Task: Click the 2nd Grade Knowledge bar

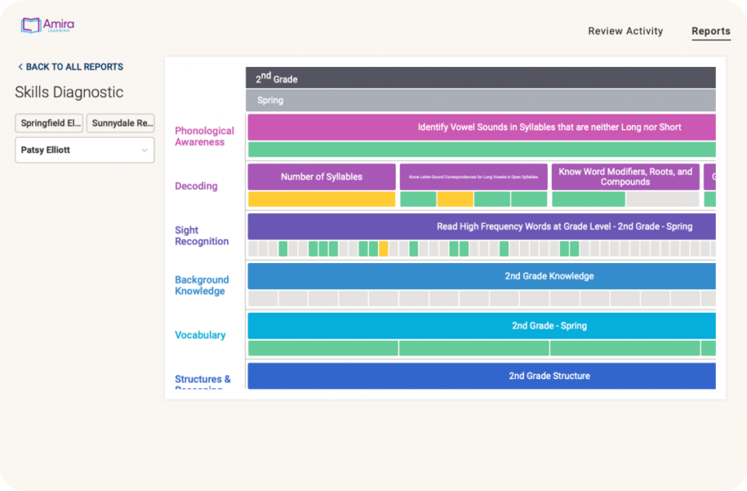Action: [482, 276]
